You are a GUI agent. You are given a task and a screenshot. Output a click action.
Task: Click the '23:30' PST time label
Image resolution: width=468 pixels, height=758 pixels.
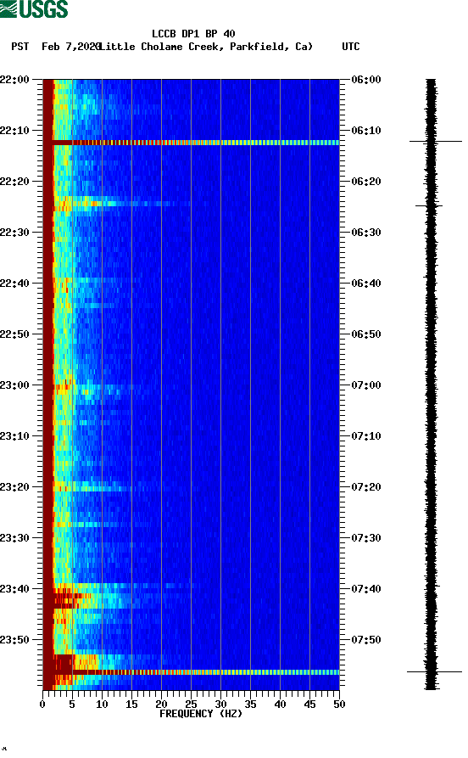click(x=14, y=538)
